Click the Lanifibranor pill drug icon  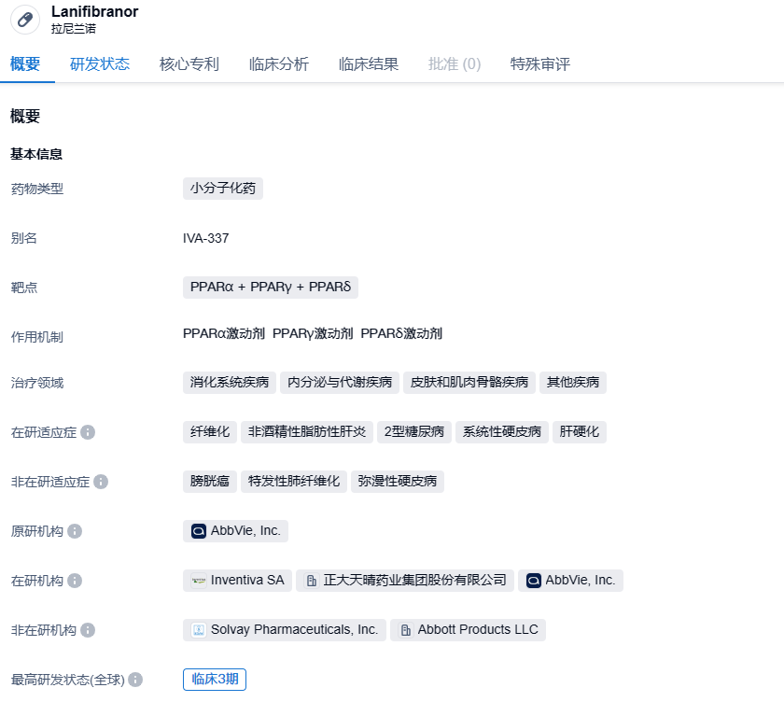point(25,20)
